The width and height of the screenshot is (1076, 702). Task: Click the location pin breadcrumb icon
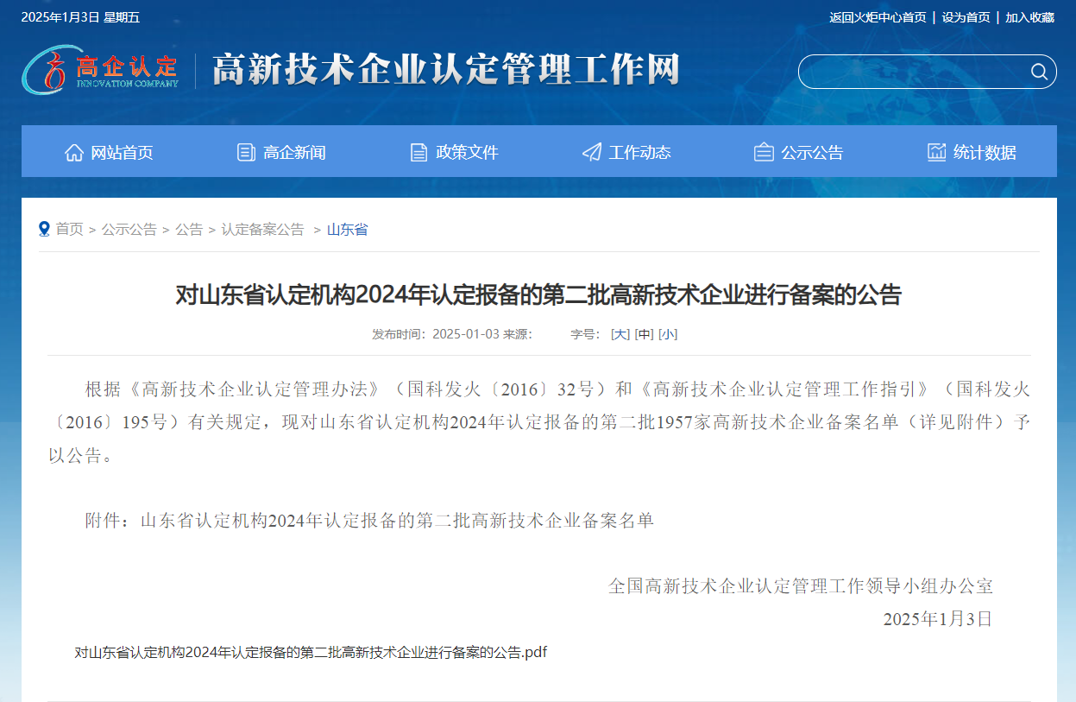[x=44, y=229]
